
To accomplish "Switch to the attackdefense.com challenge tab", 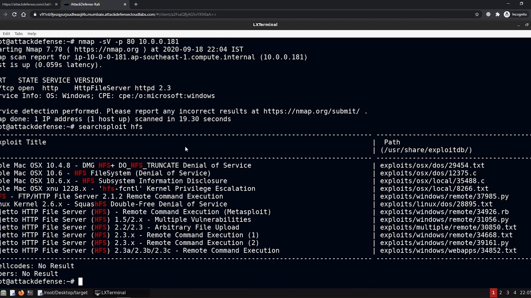I will (x=27, y=4).
